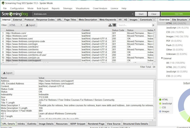Click Export button next to HTML filter

point(31,25)
